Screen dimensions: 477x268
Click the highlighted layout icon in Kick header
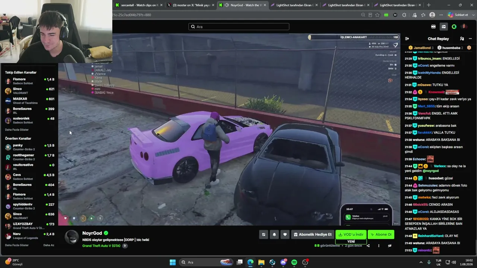click(x=443, y=27)
